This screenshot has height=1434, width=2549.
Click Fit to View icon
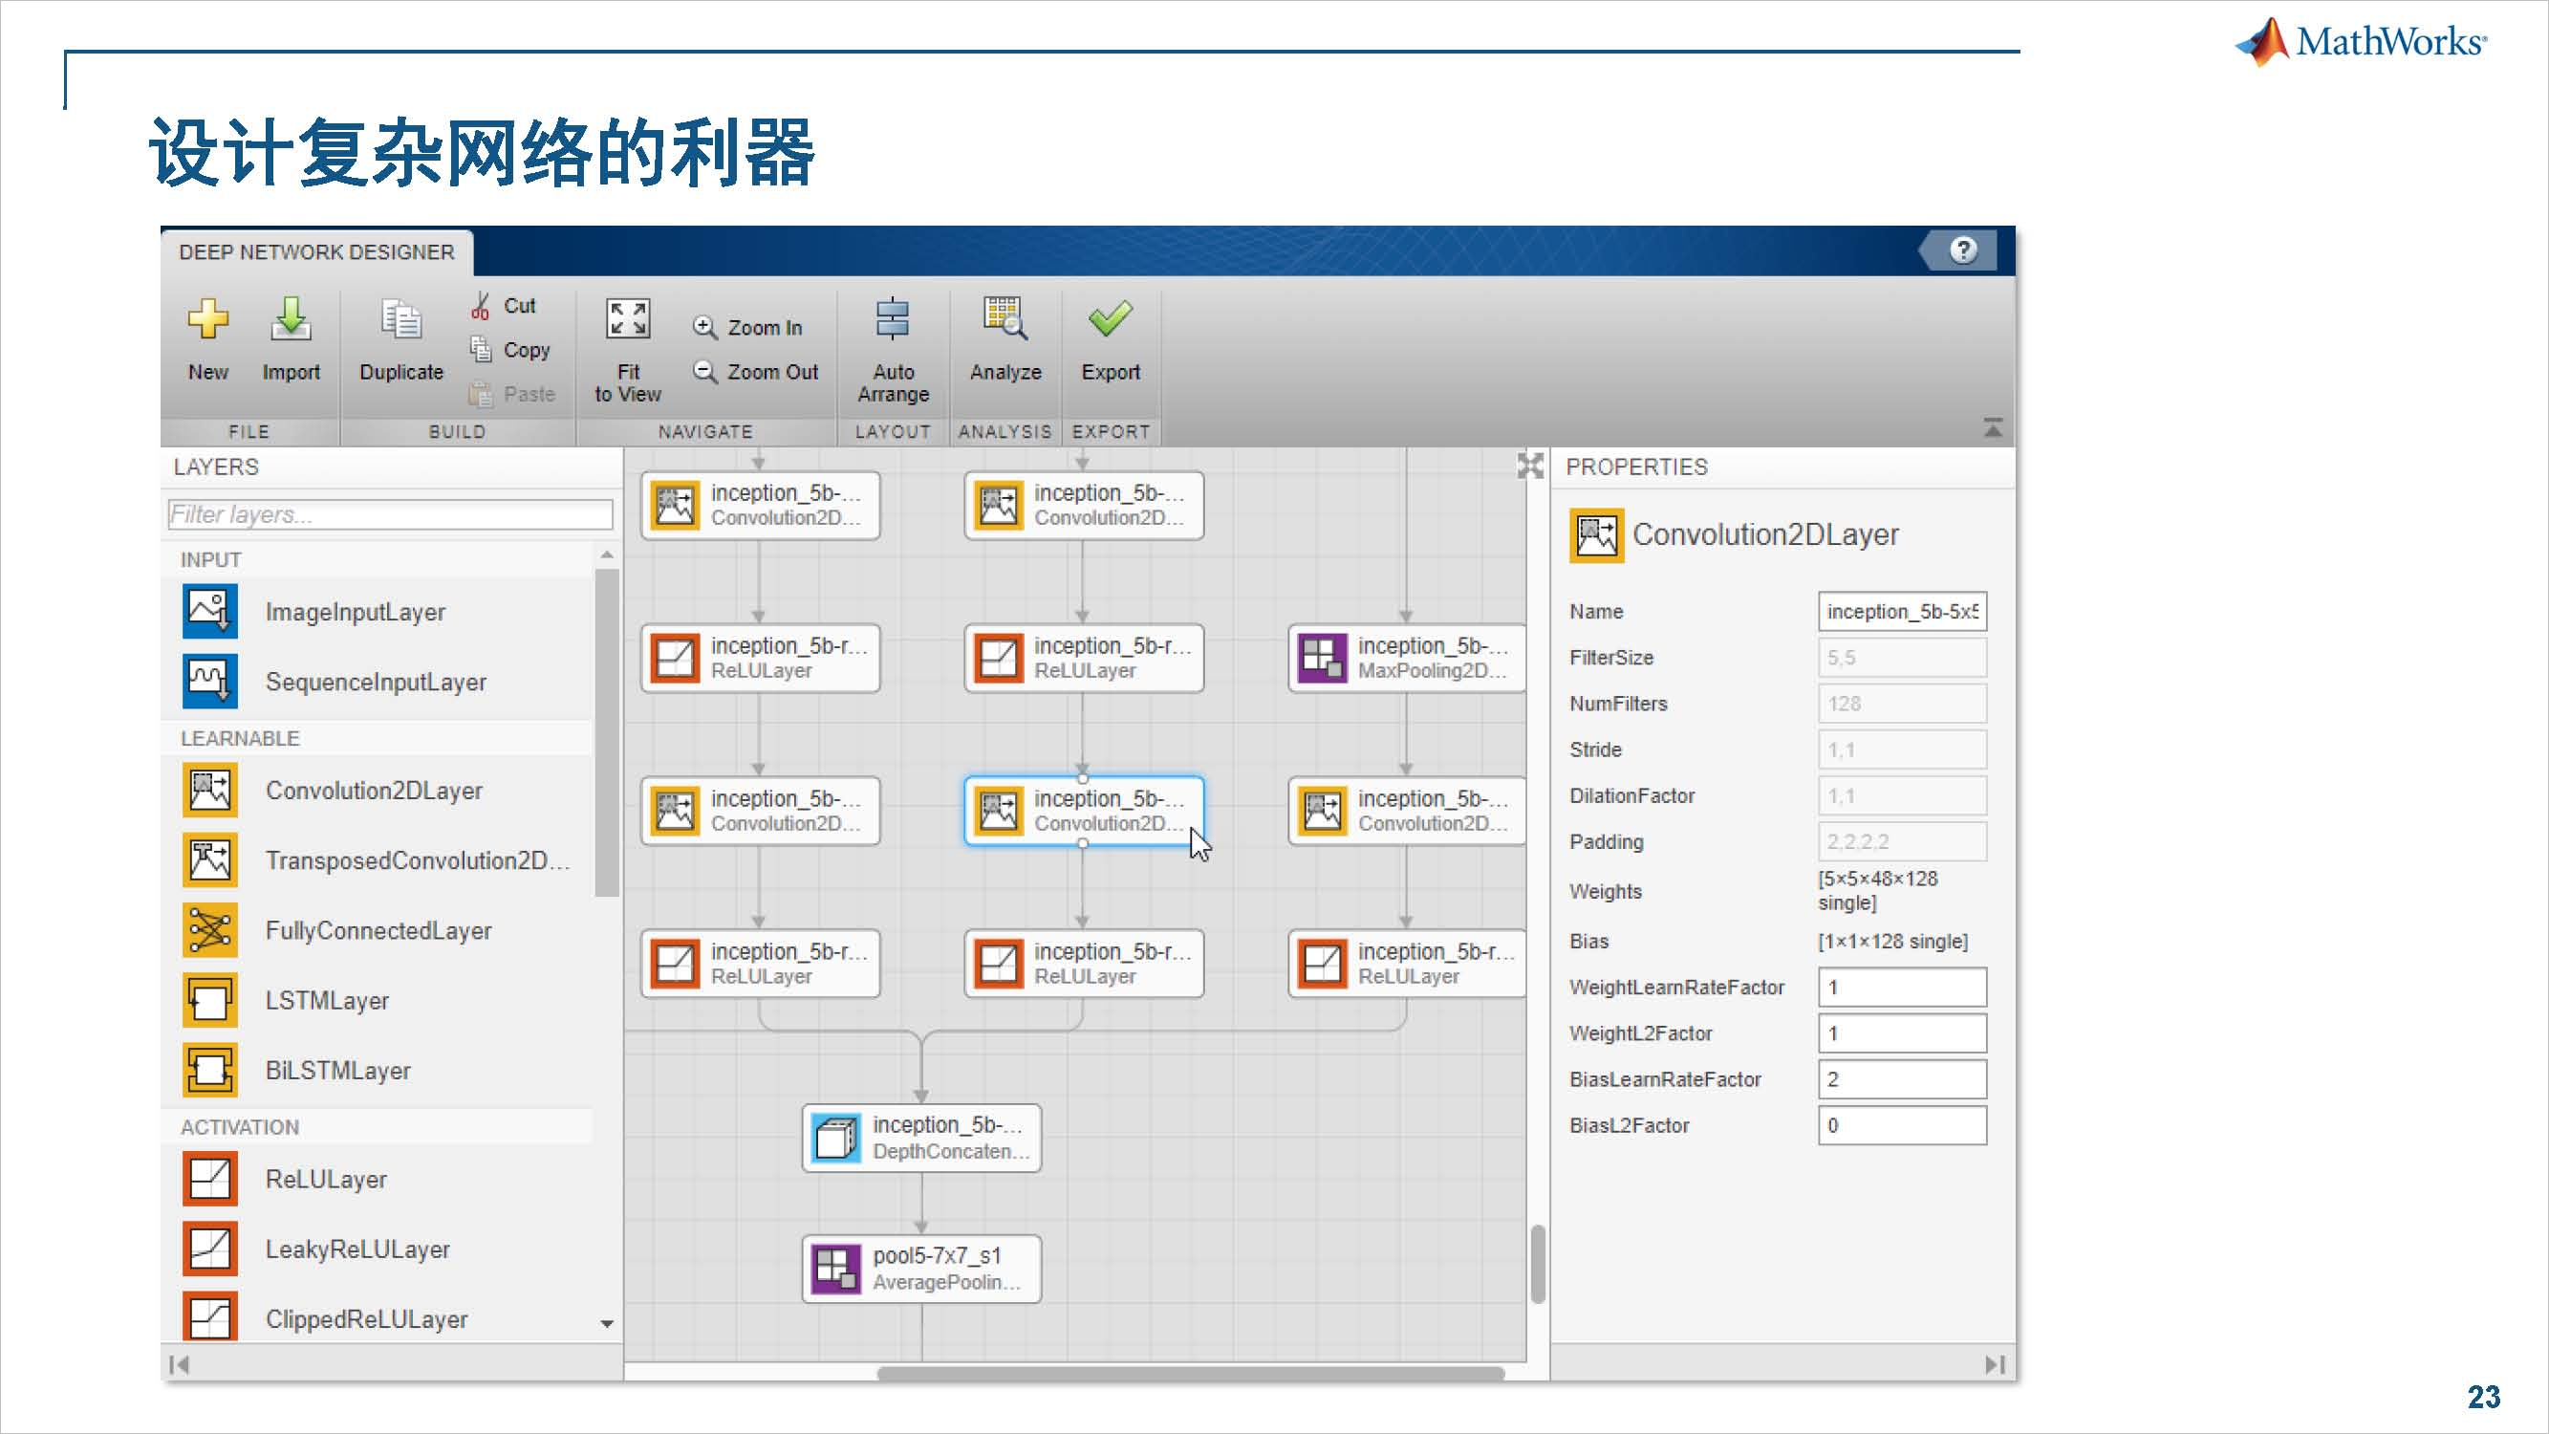click(627, 319)
